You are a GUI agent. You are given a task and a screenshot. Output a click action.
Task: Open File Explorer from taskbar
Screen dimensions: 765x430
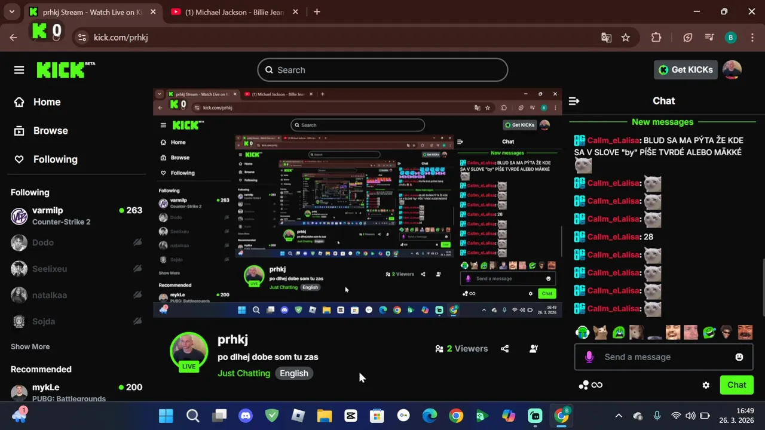[325, 416]
